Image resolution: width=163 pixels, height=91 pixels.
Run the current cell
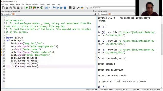coord(31,8)
